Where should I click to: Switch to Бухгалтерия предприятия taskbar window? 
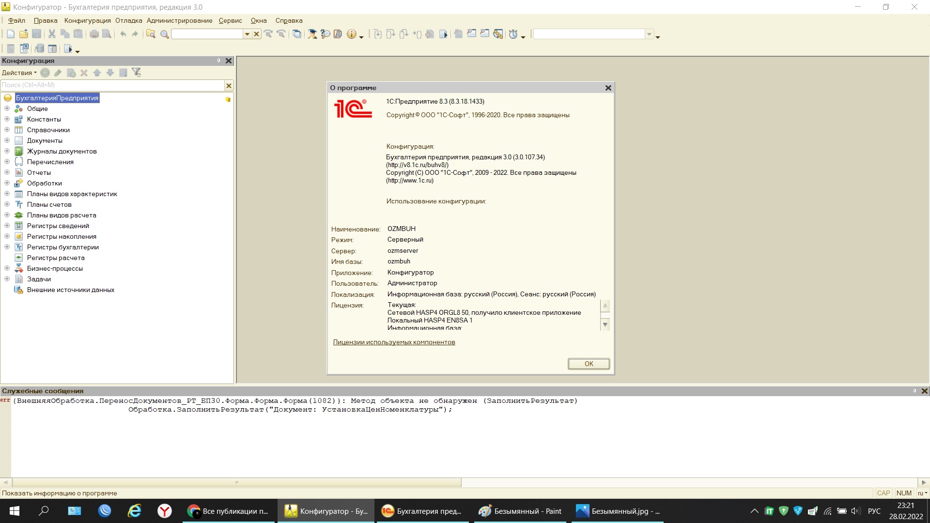(x=422, y=511)
